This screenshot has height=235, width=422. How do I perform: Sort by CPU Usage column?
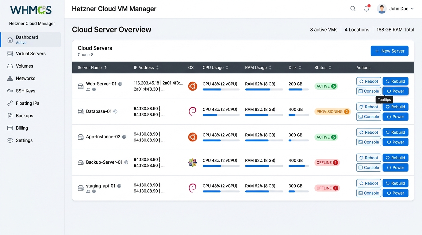click(x=227, y=68)
